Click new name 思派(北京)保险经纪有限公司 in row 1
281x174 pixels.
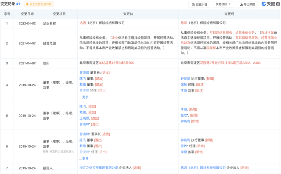click(x=203, y=23)
